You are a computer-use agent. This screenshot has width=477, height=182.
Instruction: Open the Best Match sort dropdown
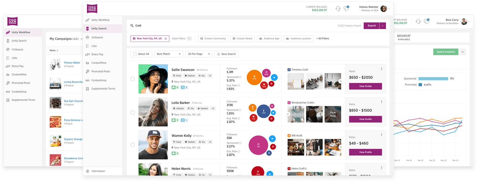[x=169, y=54]
